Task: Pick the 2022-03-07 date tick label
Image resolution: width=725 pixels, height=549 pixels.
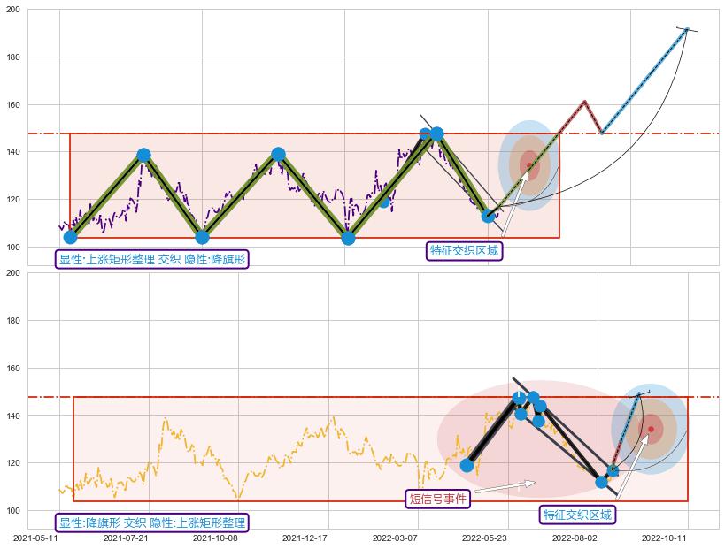Action: tap(395, 538)
